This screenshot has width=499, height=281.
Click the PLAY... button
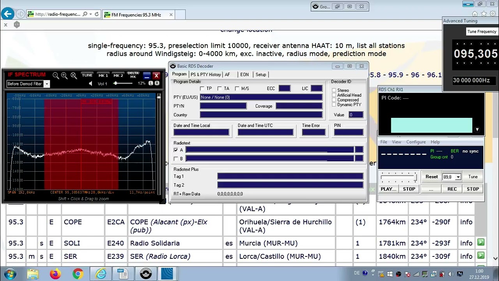point(388,189)
